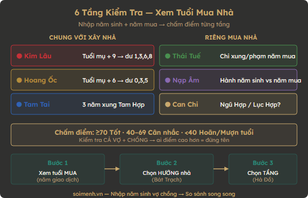The width and height of the screenshot is (308, 198).
Task: Click the text 'Chi xung/phạm năm mua'
Action: 257,56
